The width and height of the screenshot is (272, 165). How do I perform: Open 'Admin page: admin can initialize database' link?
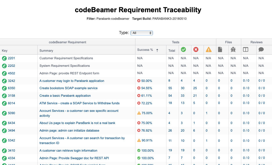coord(69,130)
